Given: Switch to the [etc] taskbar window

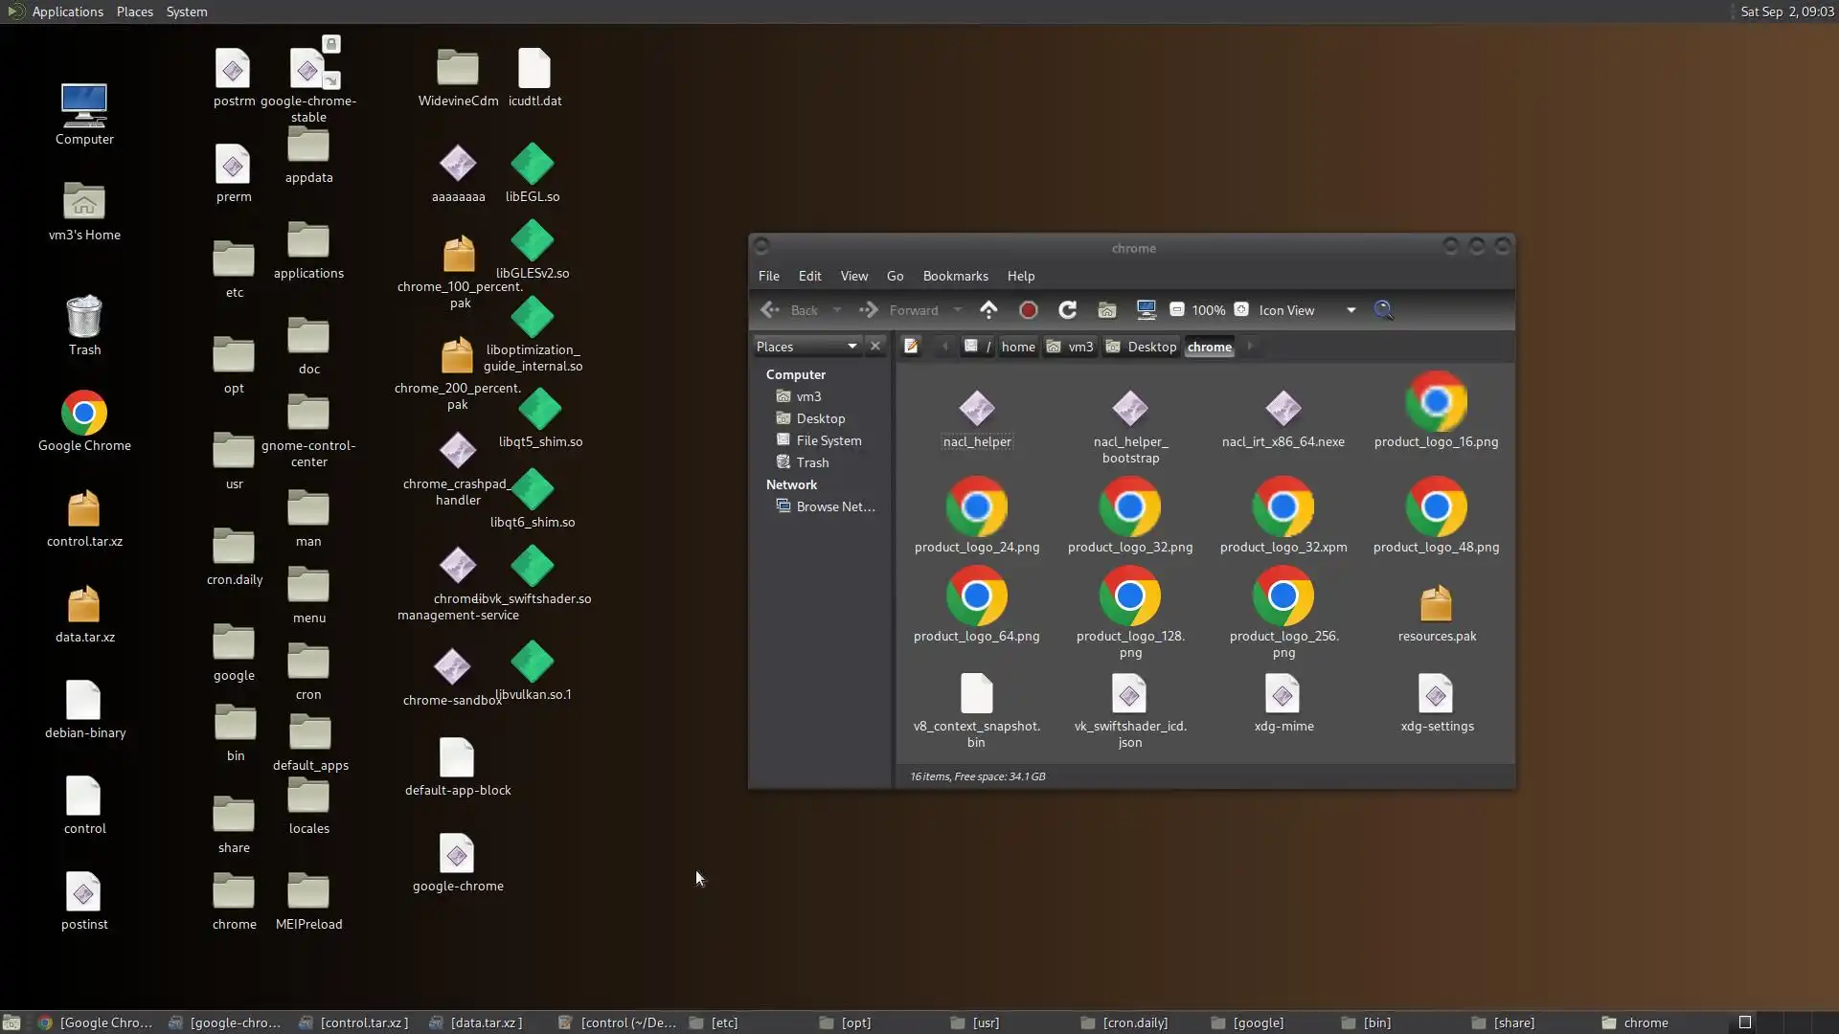Looking at the screenshot, I should point(724,1023).
